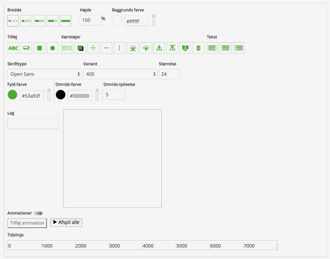The image size is (330, 259).
Task: Center-align the text
Action: click(225, 48)
